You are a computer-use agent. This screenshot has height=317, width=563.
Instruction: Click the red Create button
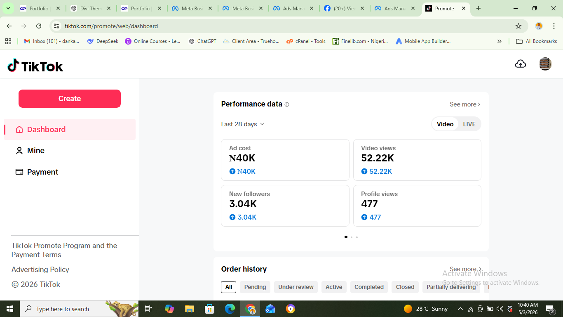coord(70,99)
